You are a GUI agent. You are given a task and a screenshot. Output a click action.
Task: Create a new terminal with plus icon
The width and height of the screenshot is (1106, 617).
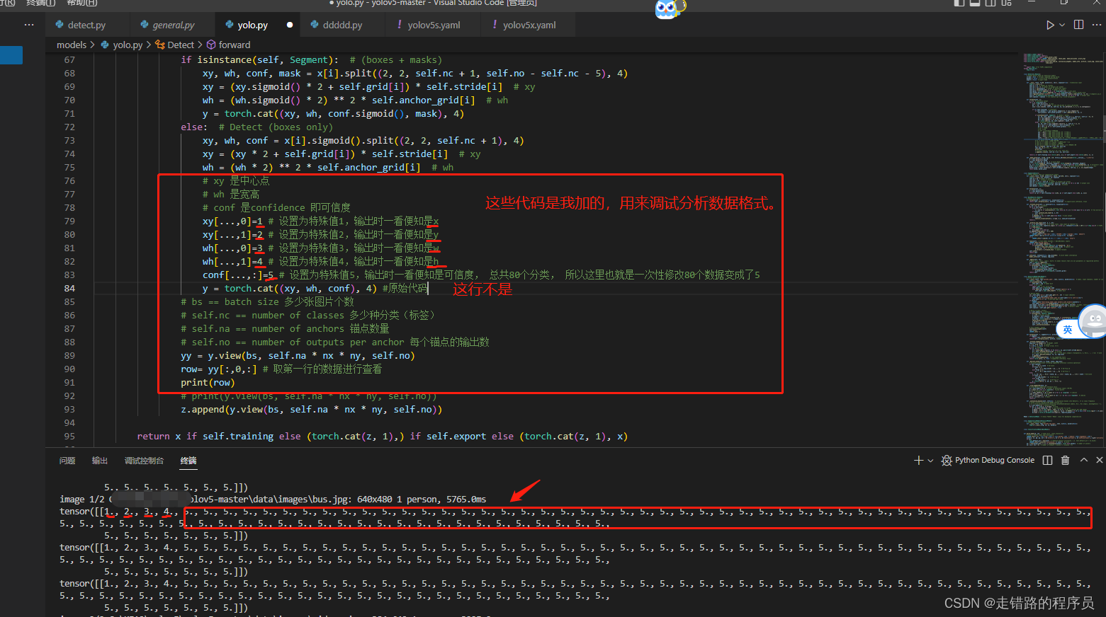[x=918, y=461]
